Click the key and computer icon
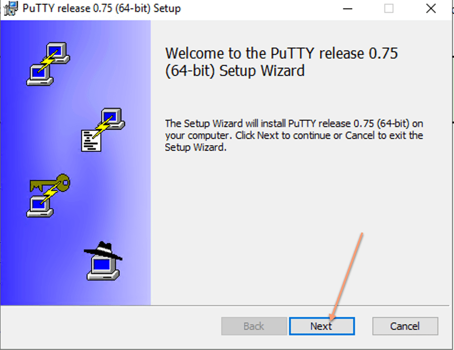 [x=49, y=196]
